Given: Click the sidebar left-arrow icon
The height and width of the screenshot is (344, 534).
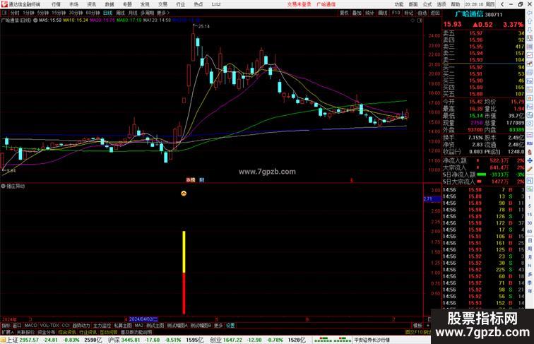Looking at the screenshot, I should [x=530, y=13].
